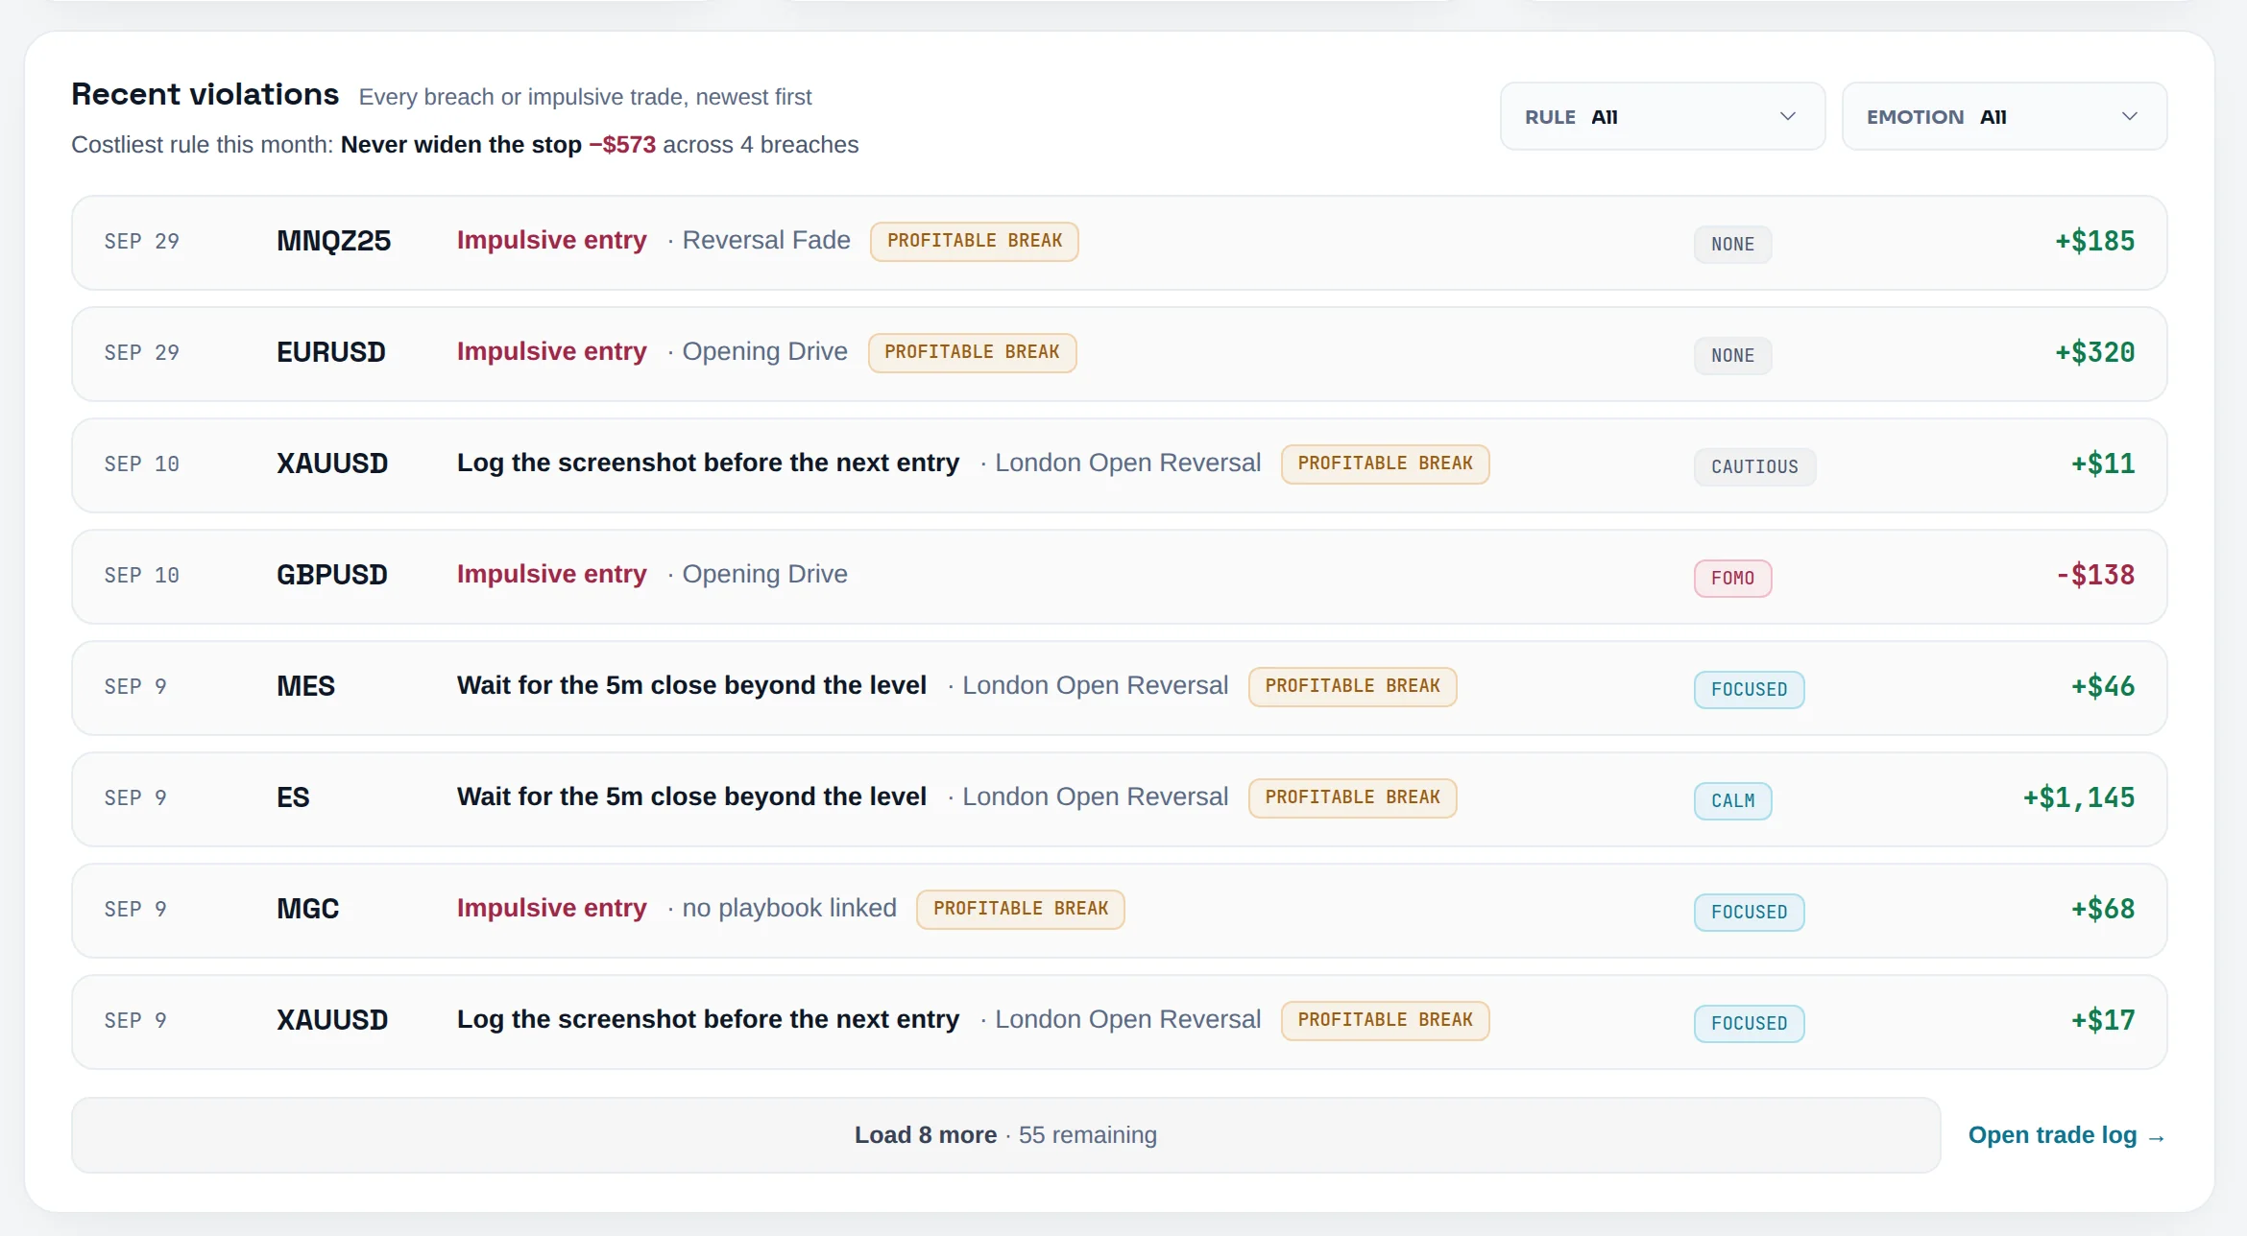This screenshot has width=2247, height=1236.
Task: Select the MNQZ25 violation row symbol
Action: (333, 241)
